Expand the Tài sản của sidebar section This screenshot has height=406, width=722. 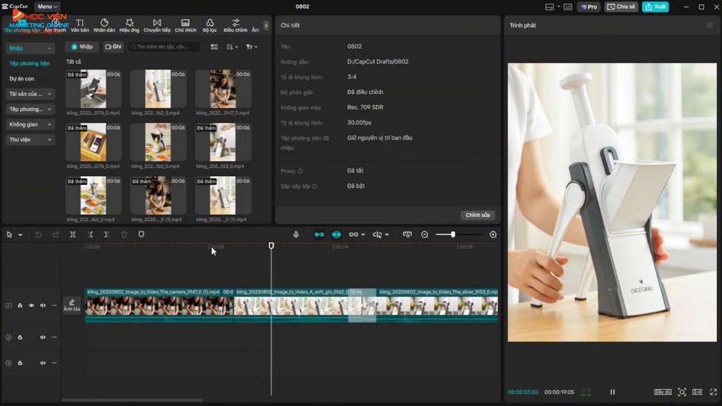coord(30,94)
